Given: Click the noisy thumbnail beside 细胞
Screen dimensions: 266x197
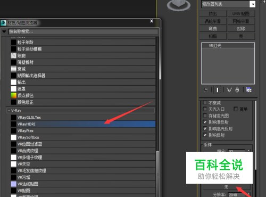Looking at the screenshot, I should tap(14, 55).
